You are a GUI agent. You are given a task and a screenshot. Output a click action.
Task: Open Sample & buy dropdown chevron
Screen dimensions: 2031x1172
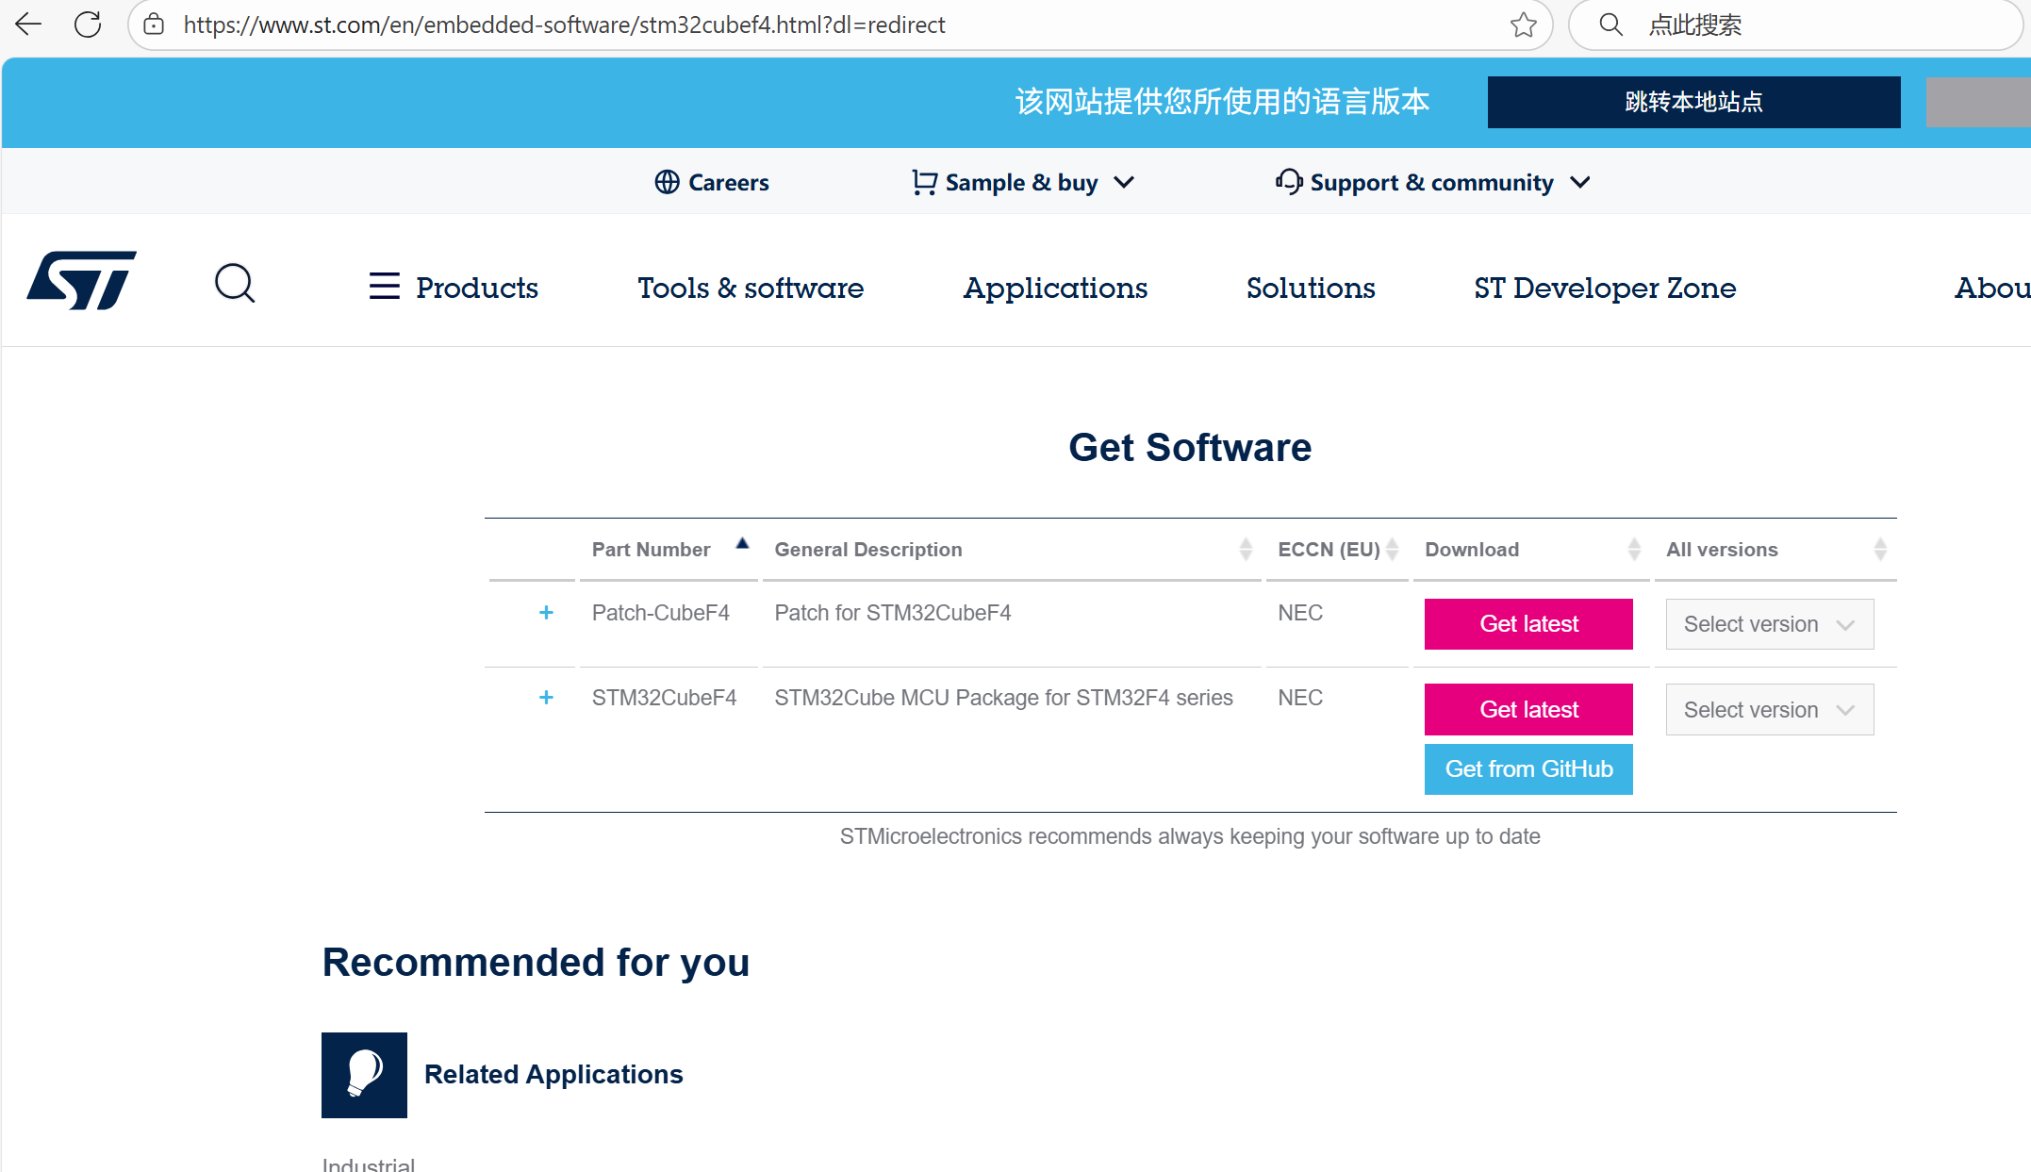pyautogui.click(x=1124, y=182)
